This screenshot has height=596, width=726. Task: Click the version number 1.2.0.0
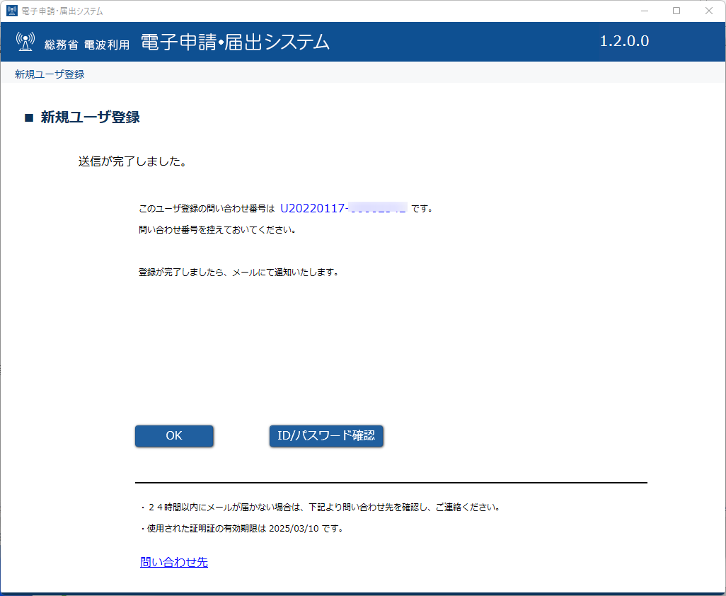[624, 41]
